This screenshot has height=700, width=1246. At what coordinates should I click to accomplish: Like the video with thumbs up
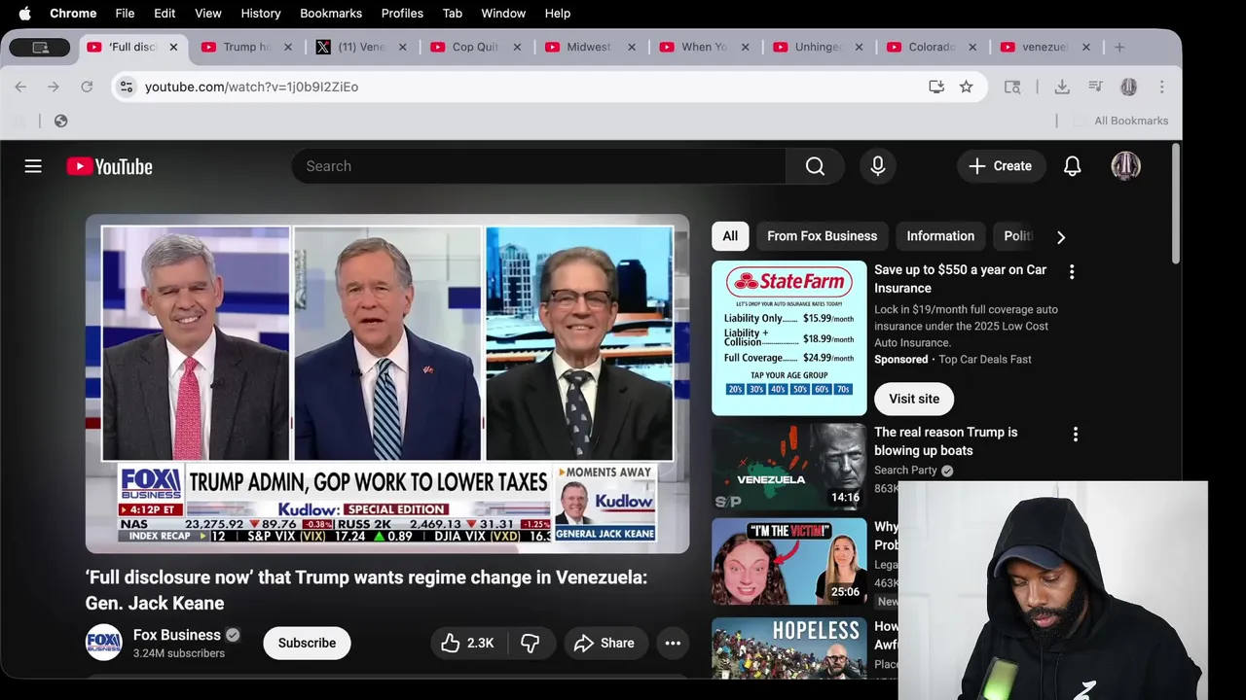467,643
